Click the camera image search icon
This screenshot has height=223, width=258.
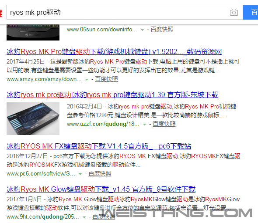[x=234, y=12]
